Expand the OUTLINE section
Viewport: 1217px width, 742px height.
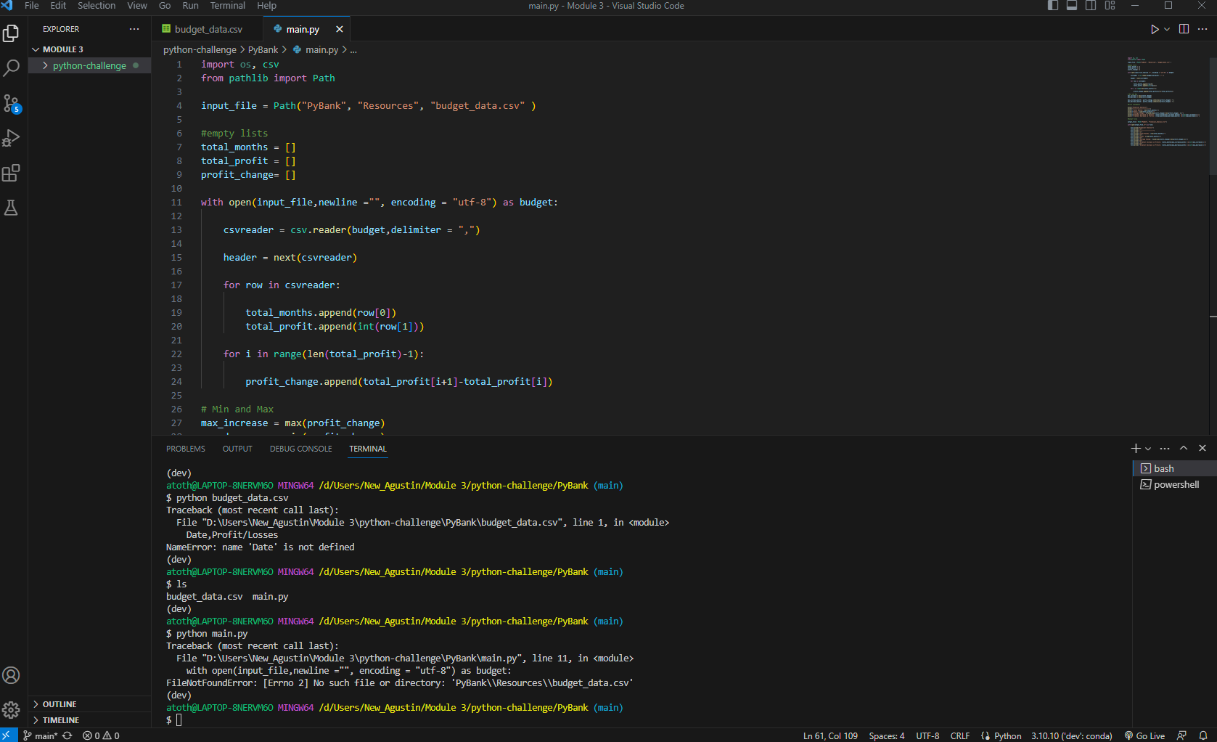pyautogui.click(x=60, y=704)
